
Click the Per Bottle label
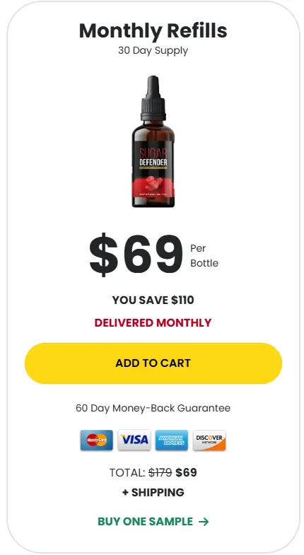tap(204, 255)
